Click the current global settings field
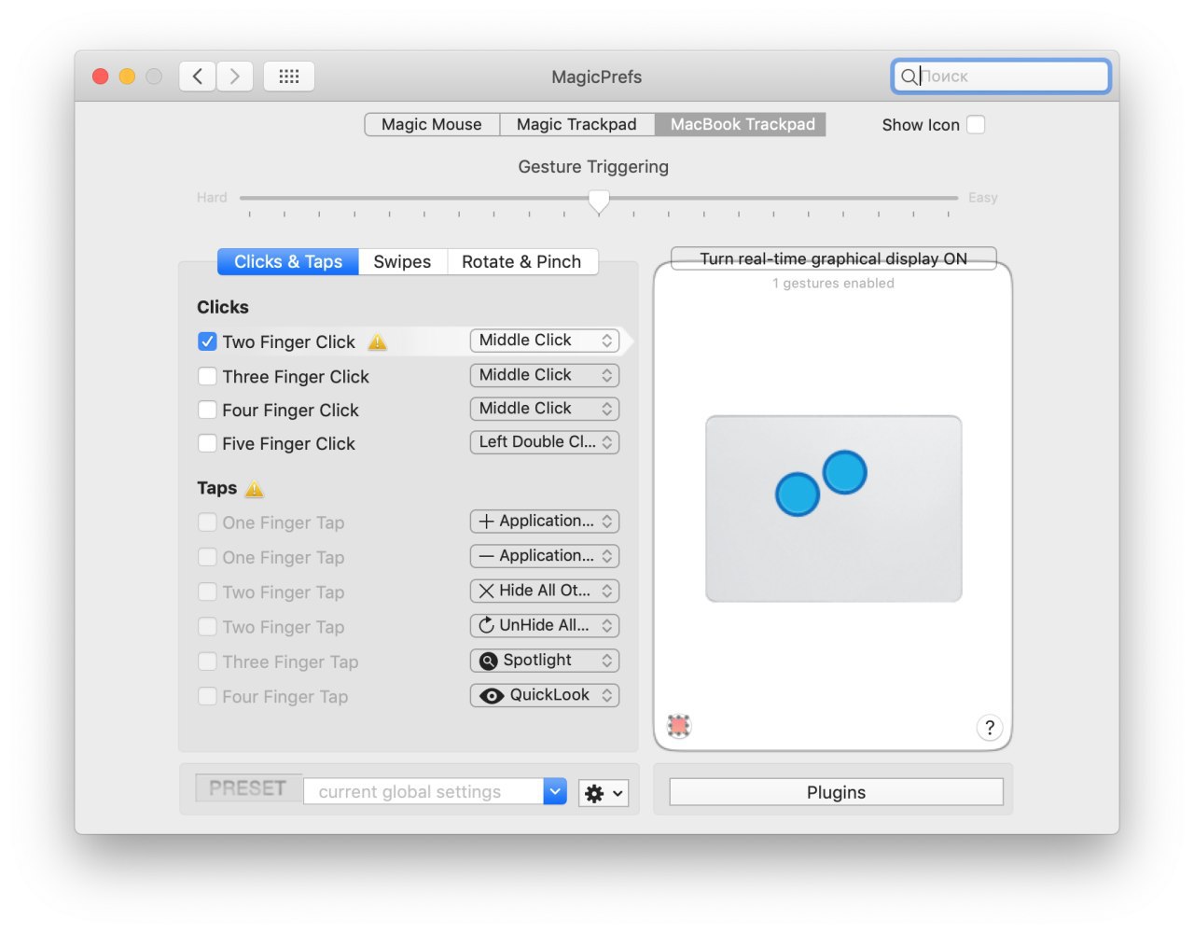Viewport: 1194px width, 933px height. [x=423, y=791]
